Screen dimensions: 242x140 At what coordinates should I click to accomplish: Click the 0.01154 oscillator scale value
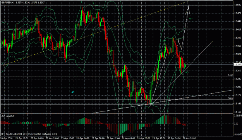point(238,115)
